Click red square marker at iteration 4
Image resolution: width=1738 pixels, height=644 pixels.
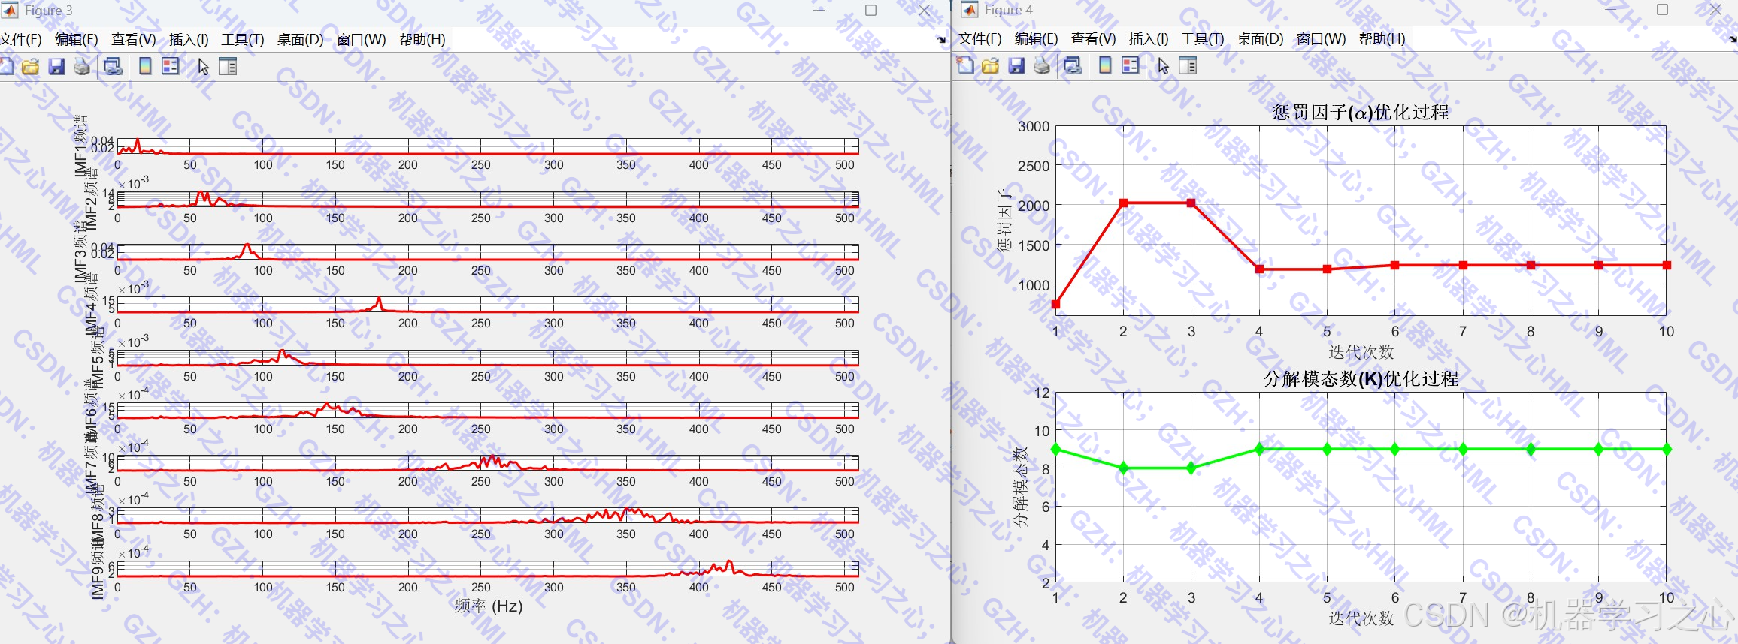pyautogui.click(x=1259, y=269)
